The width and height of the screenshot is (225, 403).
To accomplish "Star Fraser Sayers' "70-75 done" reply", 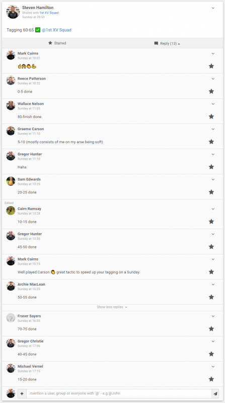I will pyautogui.click(x=211, y=329).
